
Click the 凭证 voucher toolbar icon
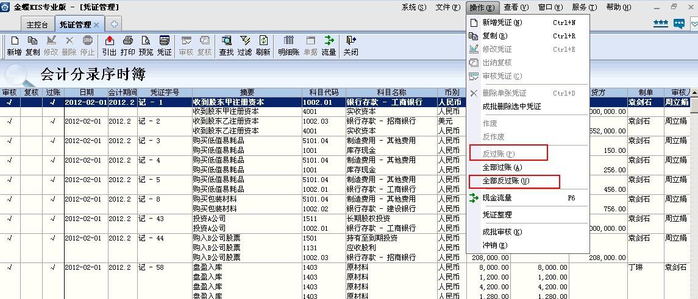click(164, 46)
